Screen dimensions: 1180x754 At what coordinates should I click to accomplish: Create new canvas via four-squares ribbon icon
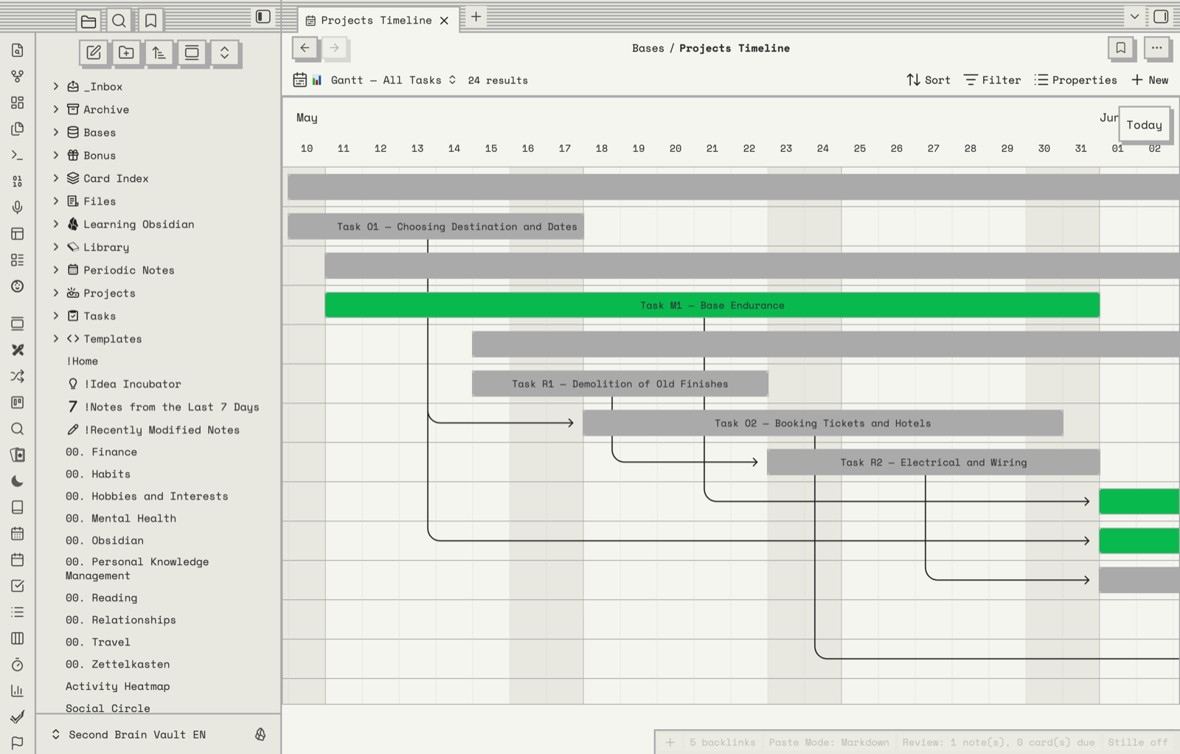pos(18,103)
